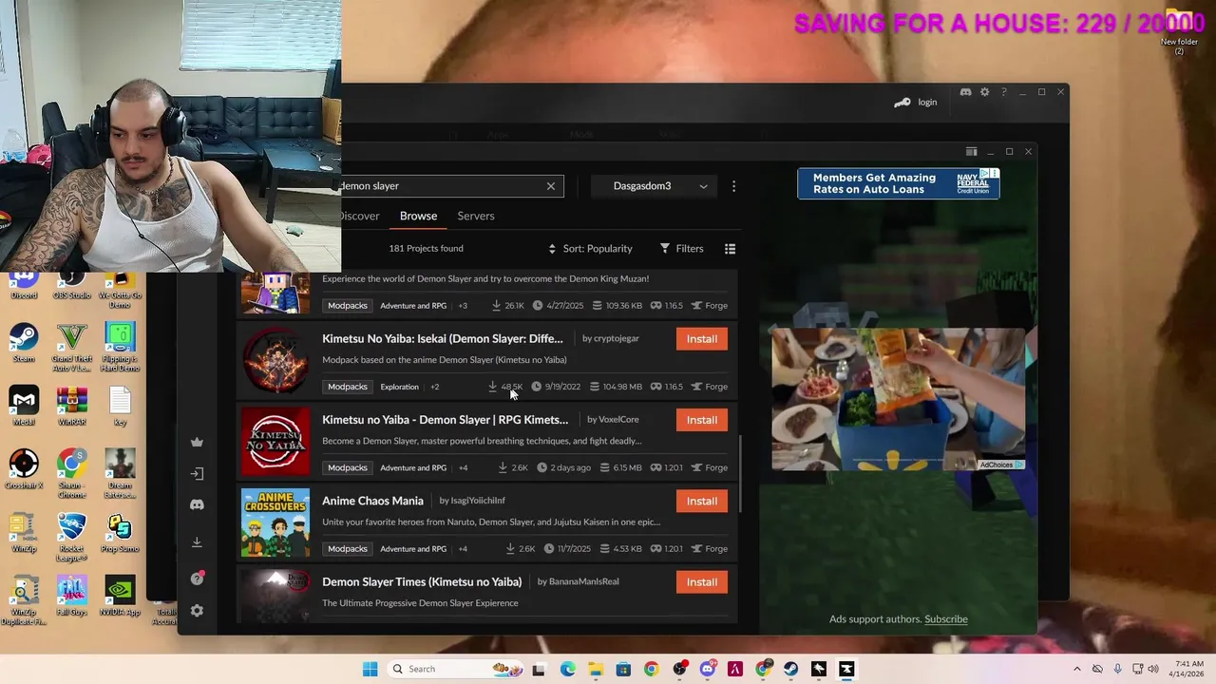This screenshot has height=684, width=1216.
Task: Install Demon Slayer Times modpack
Action: click(702, 582)
